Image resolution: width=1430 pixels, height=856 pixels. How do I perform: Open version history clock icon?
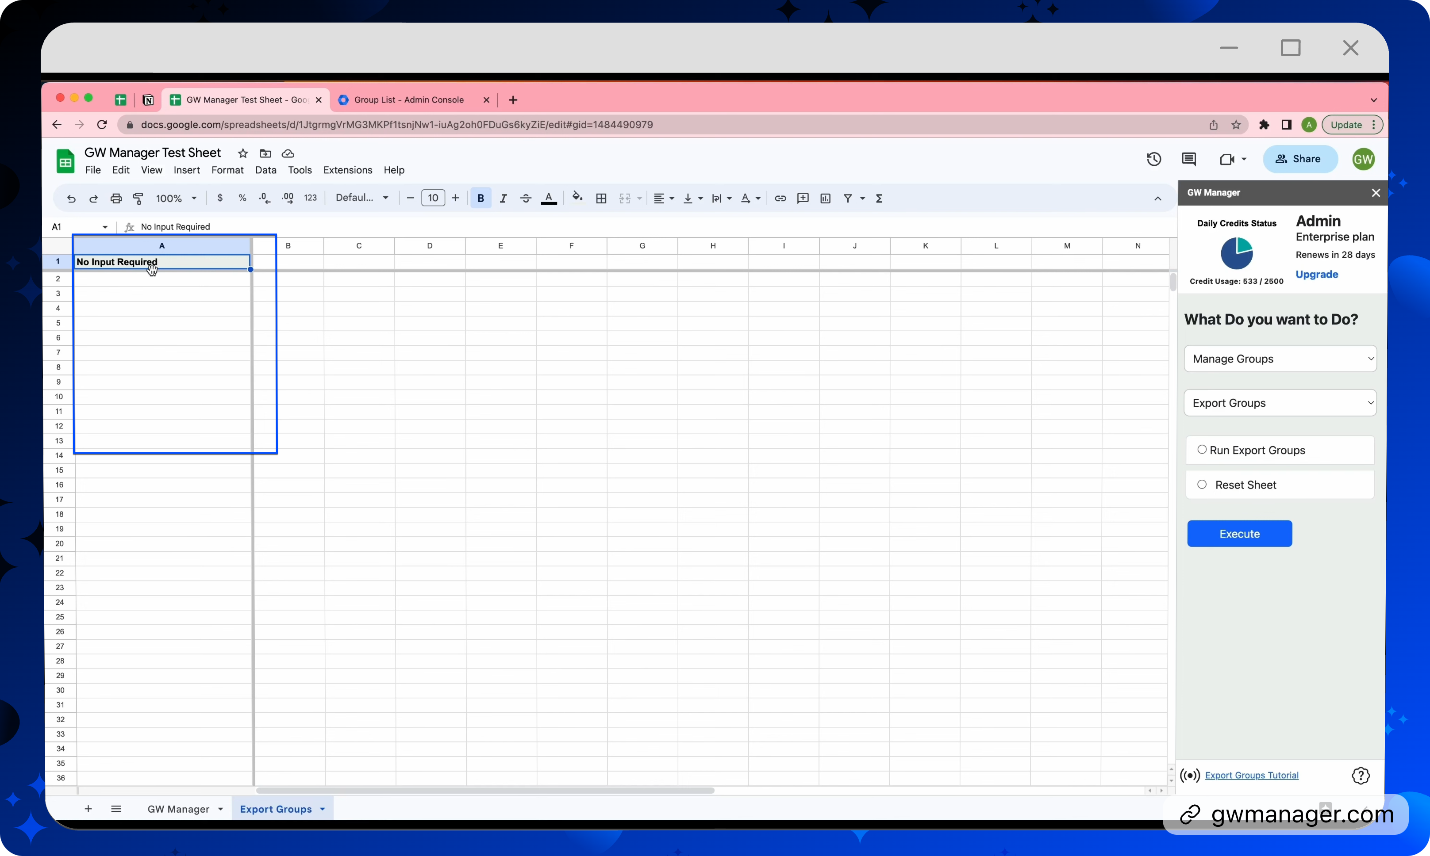click(1153, 159)
